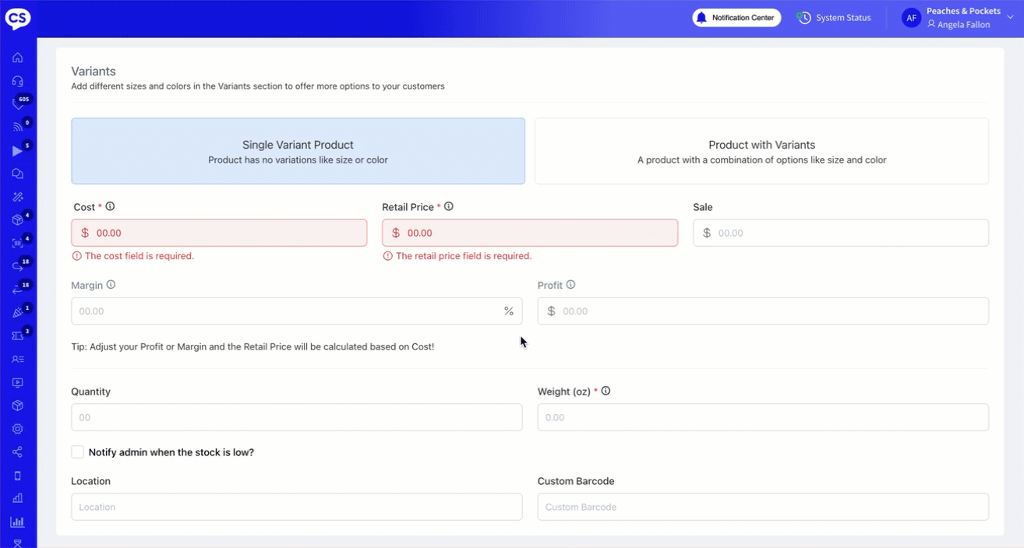Viewport: 1024px width, 548px height.
Task: Open the three-bar chart icon in sidebar
Action: pyautogui.click(x=18, y=498)
